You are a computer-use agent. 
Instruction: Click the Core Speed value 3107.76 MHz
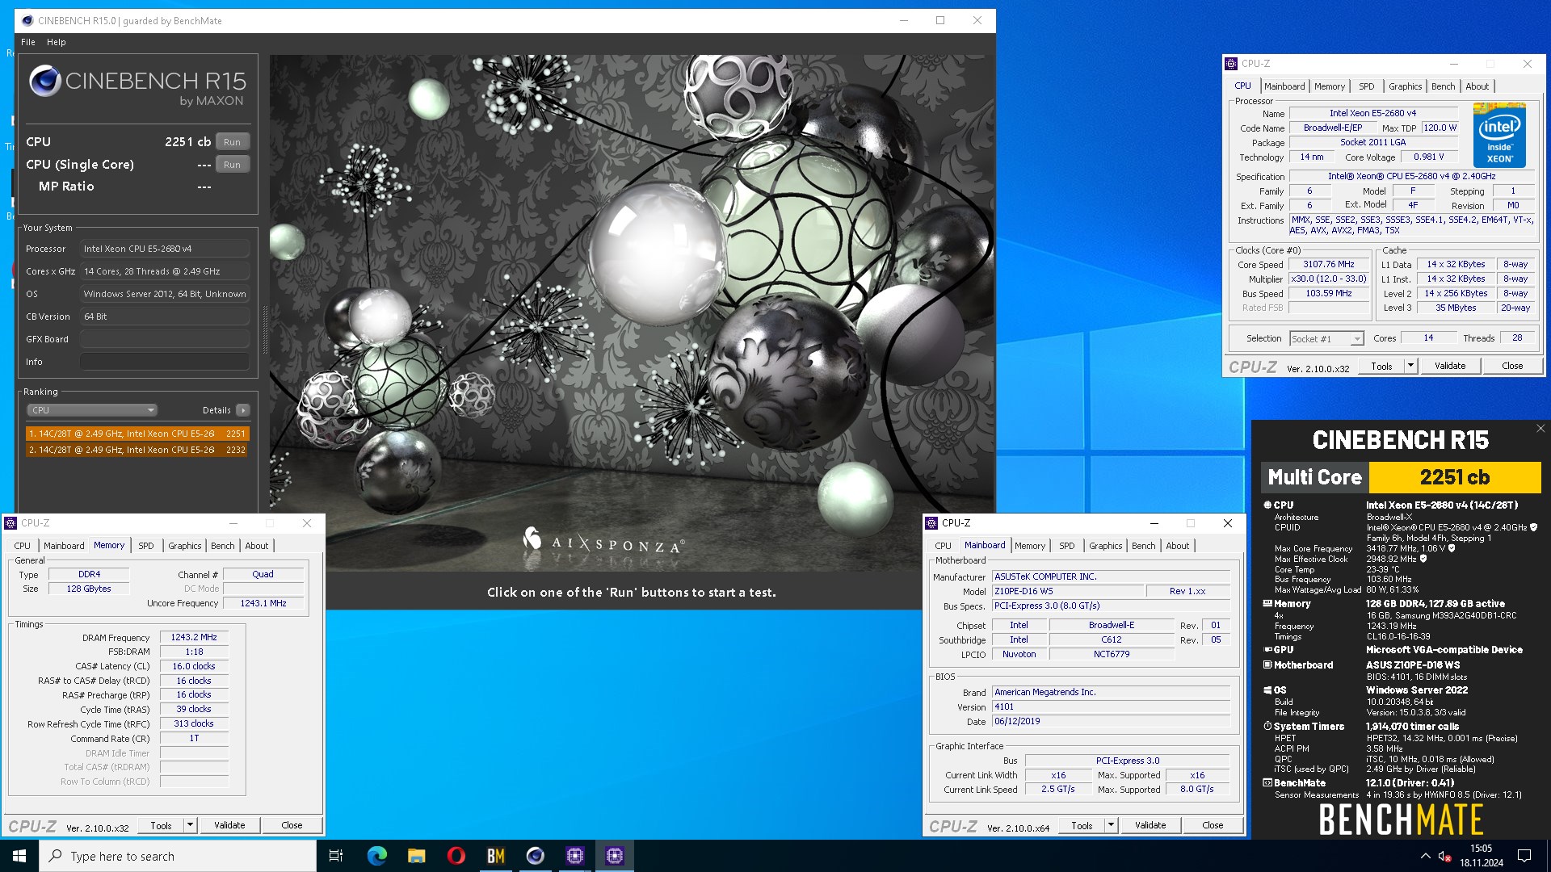1329,264
